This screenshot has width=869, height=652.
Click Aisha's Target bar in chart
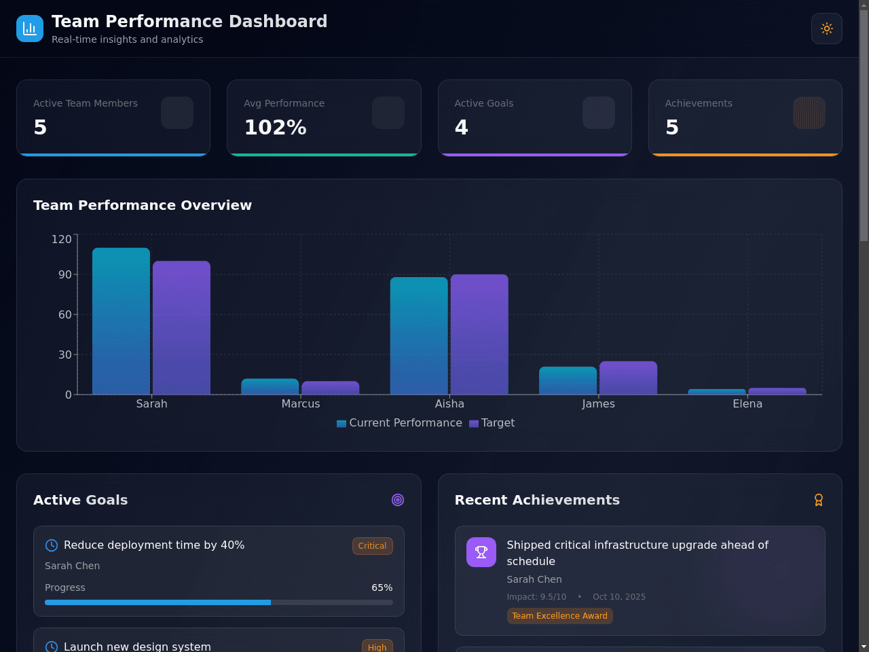click(479, 335)
